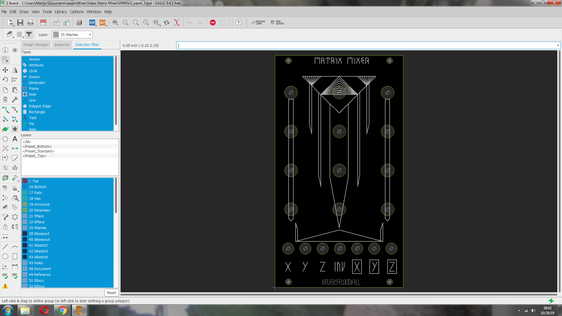Select the Dimension measuring tool
The image size is (562, 316).
(x=15, y=266)
